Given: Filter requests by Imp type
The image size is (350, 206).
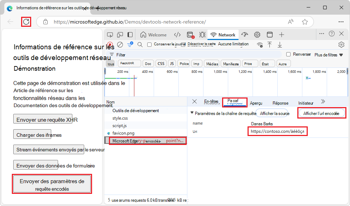Looking at the screenshot, I should [196, 64].
